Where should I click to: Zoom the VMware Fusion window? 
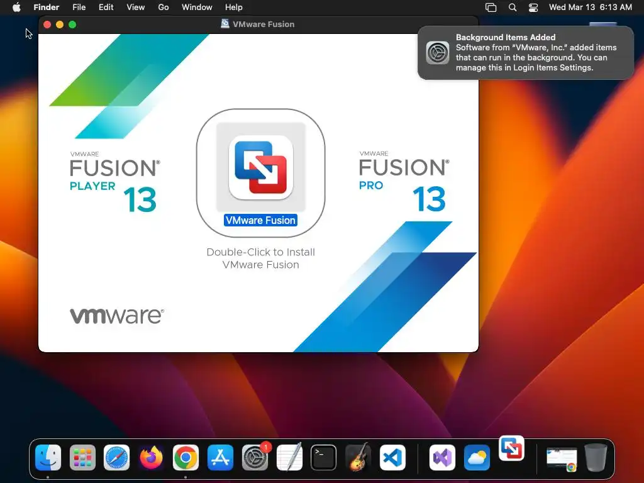coord(72,25)
